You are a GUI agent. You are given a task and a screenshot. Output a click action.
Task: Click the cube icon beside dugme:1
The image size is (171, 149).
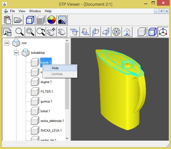(35, 82)
